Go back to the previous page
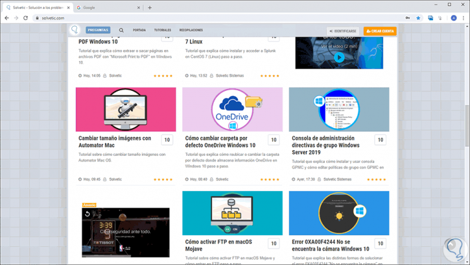The height and width of the screenshot is (265, 470). 6,18
